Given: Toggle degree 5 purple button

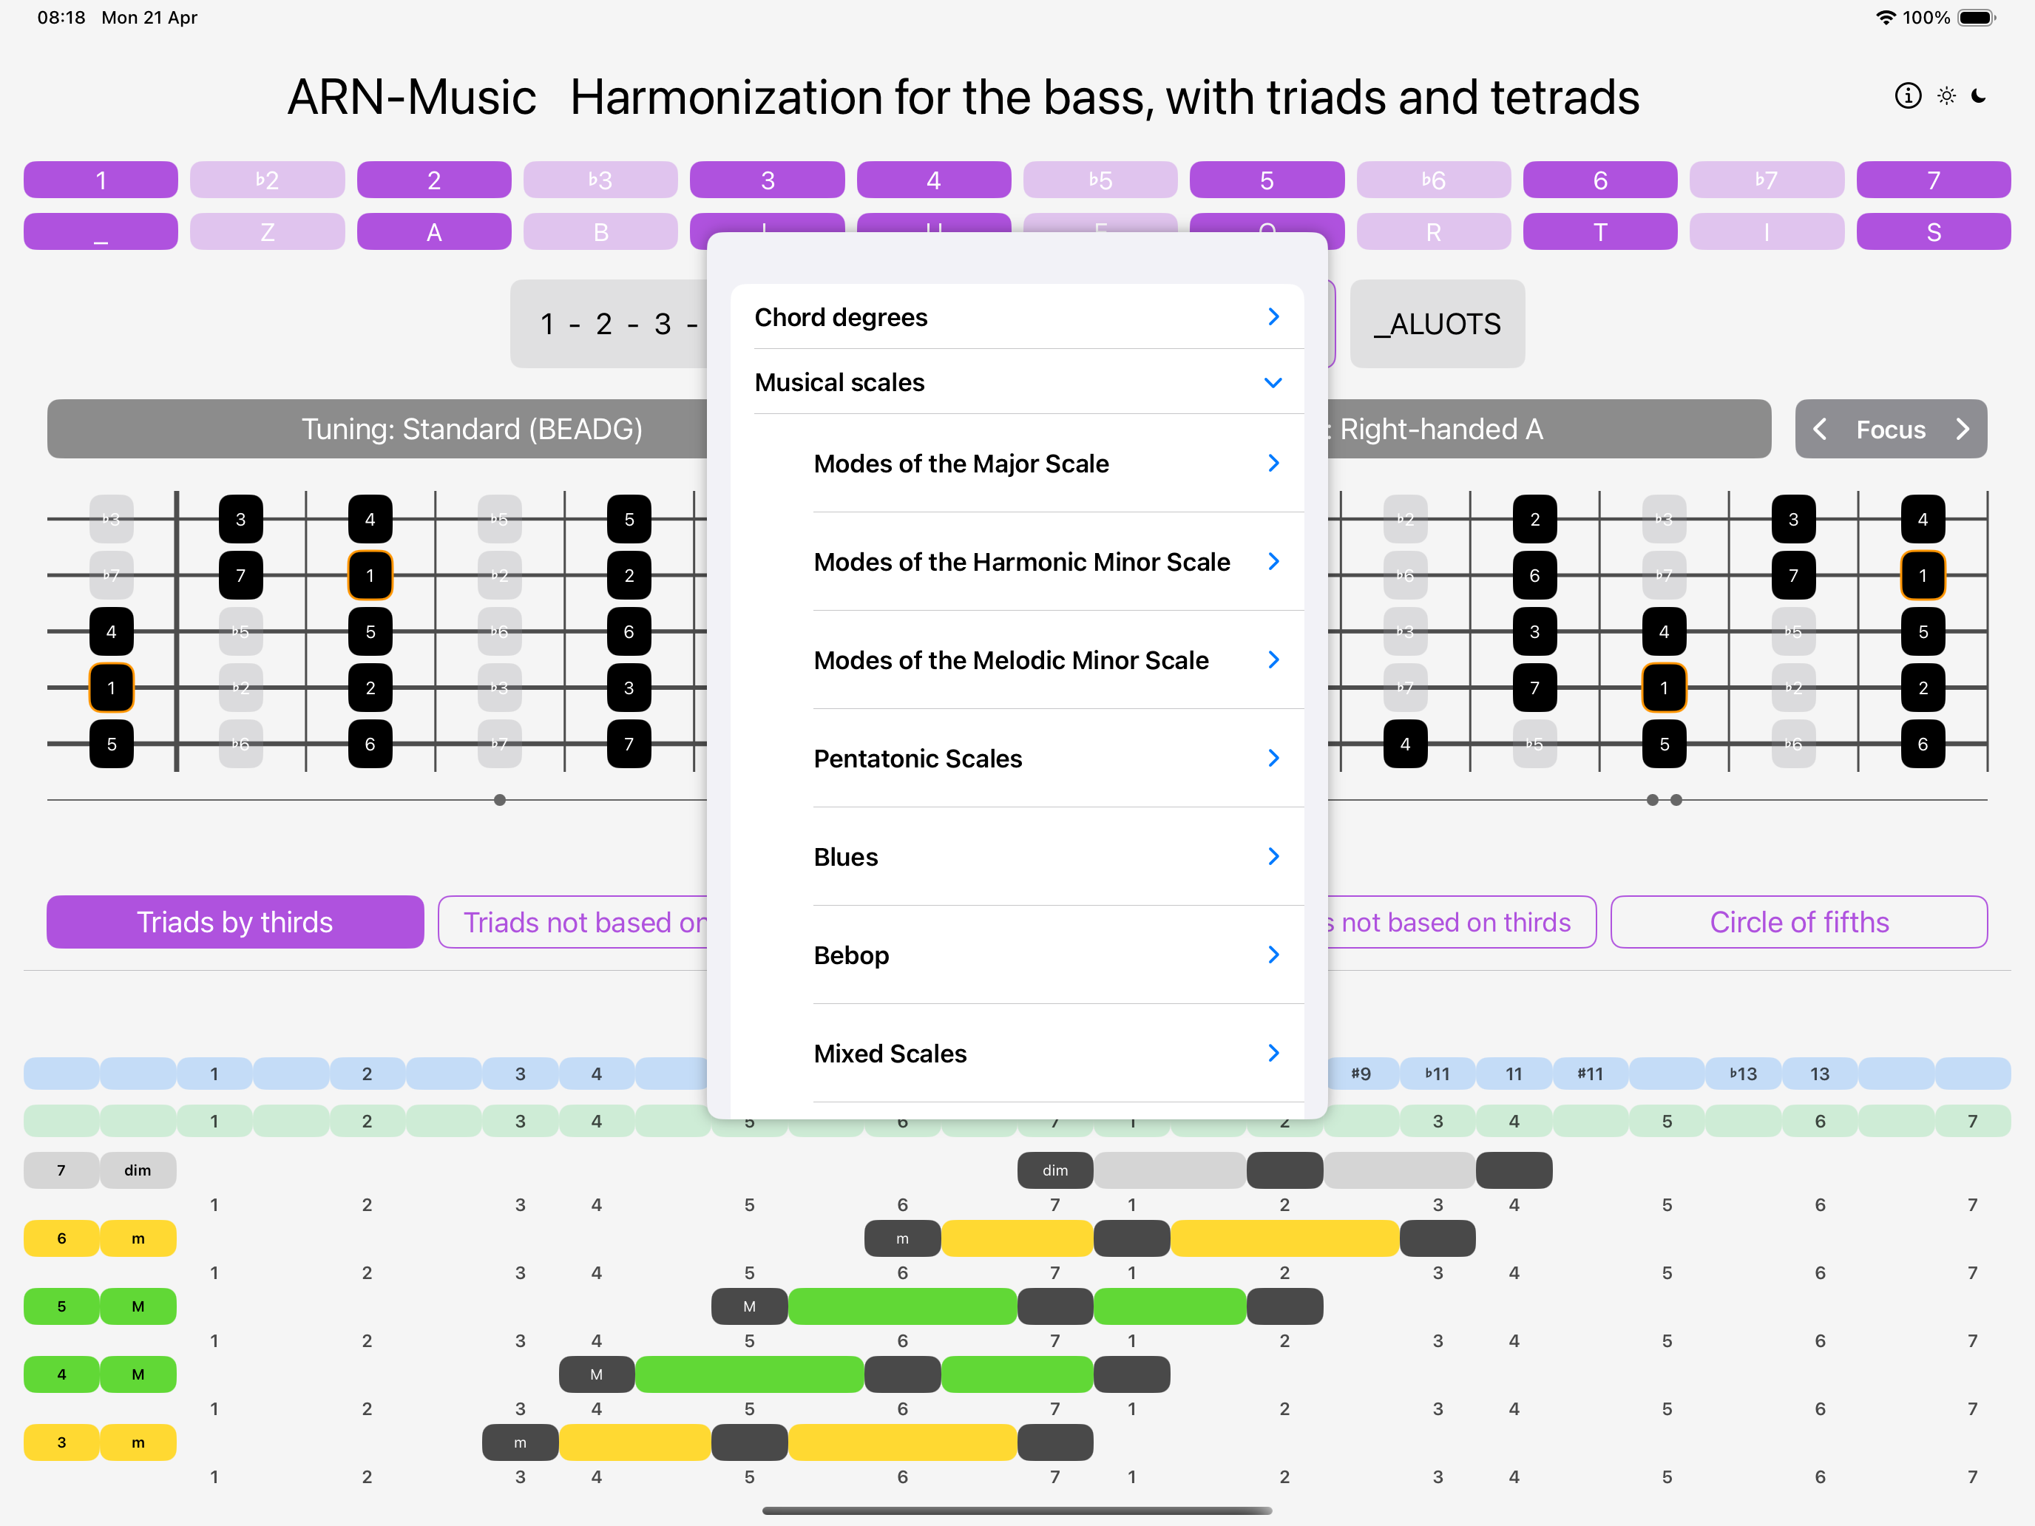Looking at the screenshot, I should click(1267, 180).
